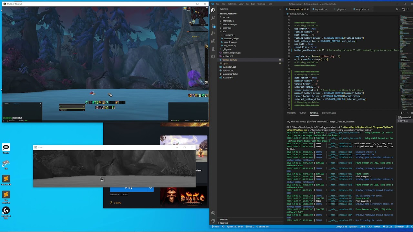
Task: Close the fishing_main.py editor tab
Action: point(307,9)
